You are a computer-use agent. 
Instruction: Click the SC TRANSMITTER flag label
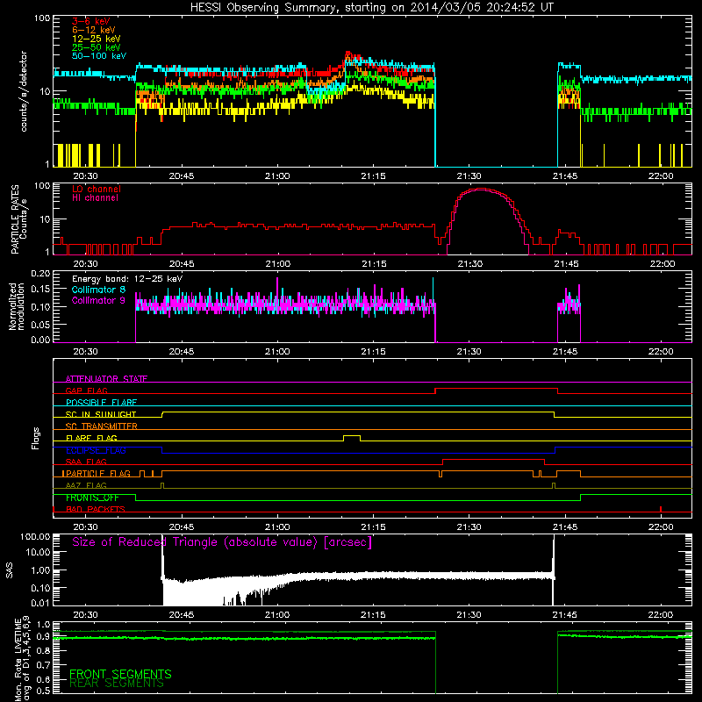click(101, 426)
